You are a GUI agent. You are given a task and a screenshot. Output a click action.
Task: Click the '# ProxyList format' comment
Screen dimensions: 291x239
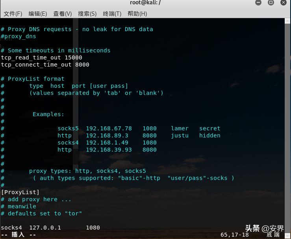(x=32, y=79)
